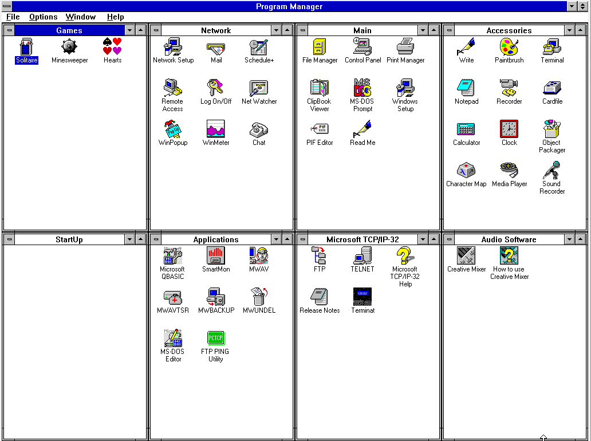Open the Program Manager control-menu box
The image size is (591, 441).
coord(7,6)
